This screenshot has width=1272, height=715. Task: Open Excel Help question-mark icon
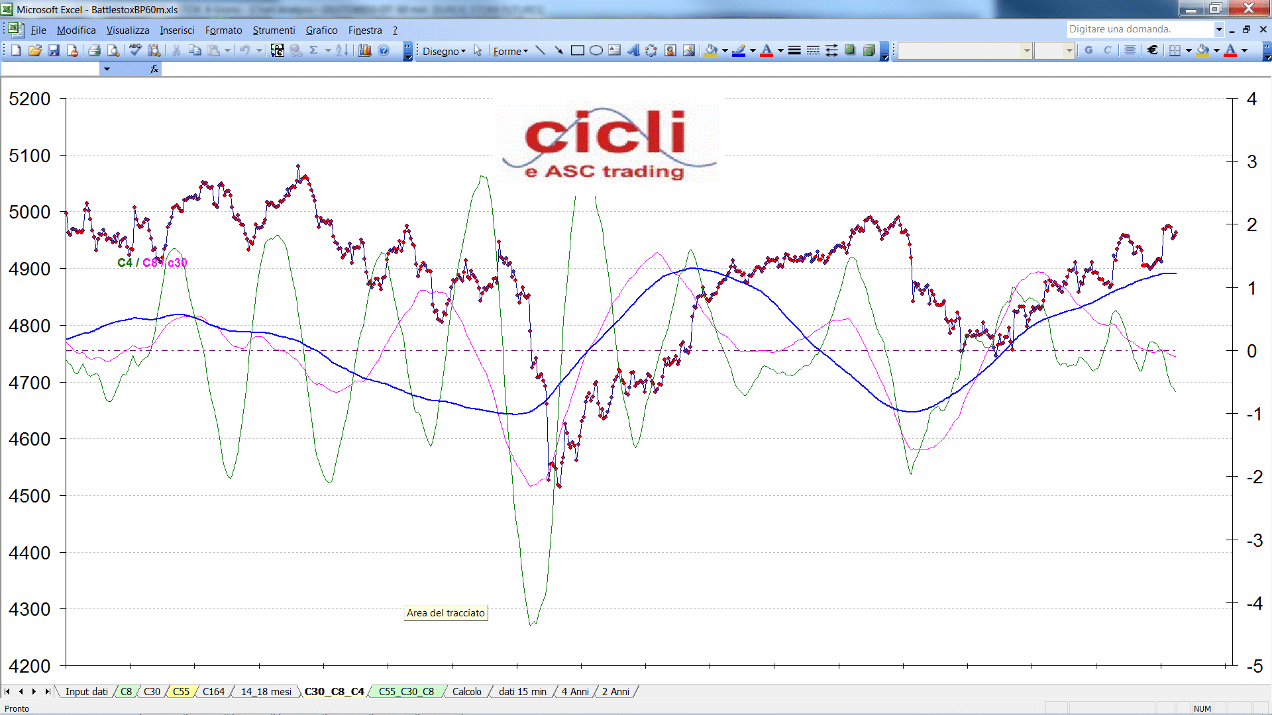pyautogui.click(x=384, y=51)
